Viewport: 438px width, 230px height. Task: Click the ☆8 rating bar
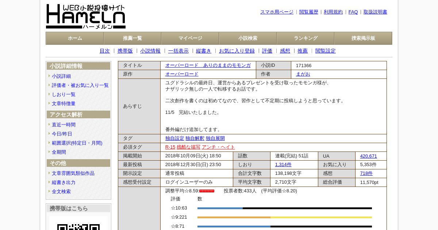point(285,227)
